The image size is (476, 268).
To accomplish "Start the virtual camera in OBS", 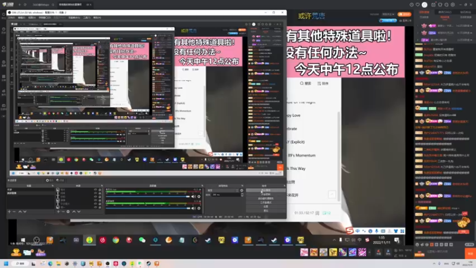I will (265, 198).
